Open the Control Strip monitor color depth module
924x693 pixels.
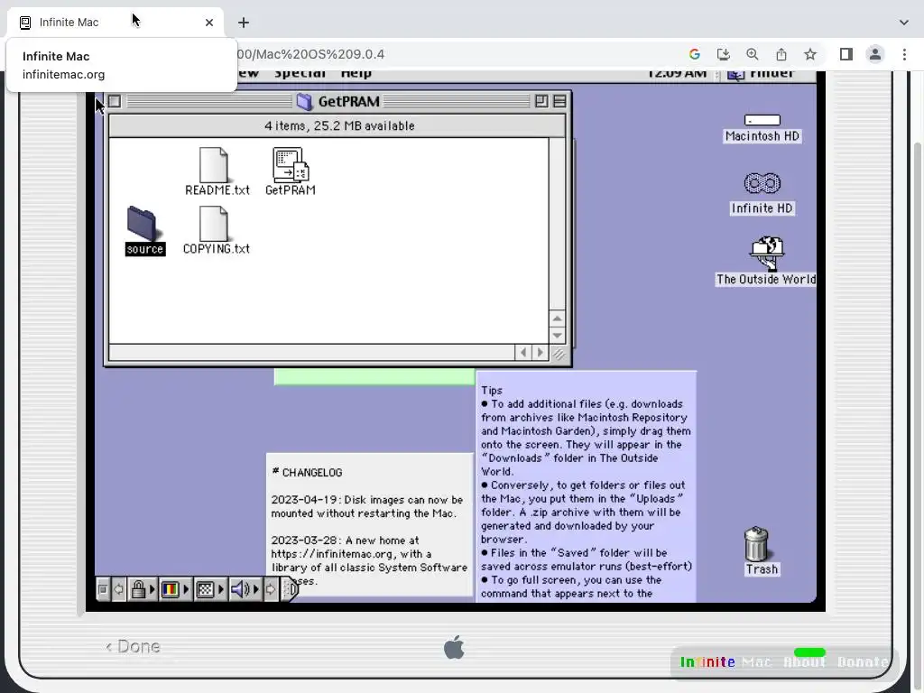click(171, 589)
